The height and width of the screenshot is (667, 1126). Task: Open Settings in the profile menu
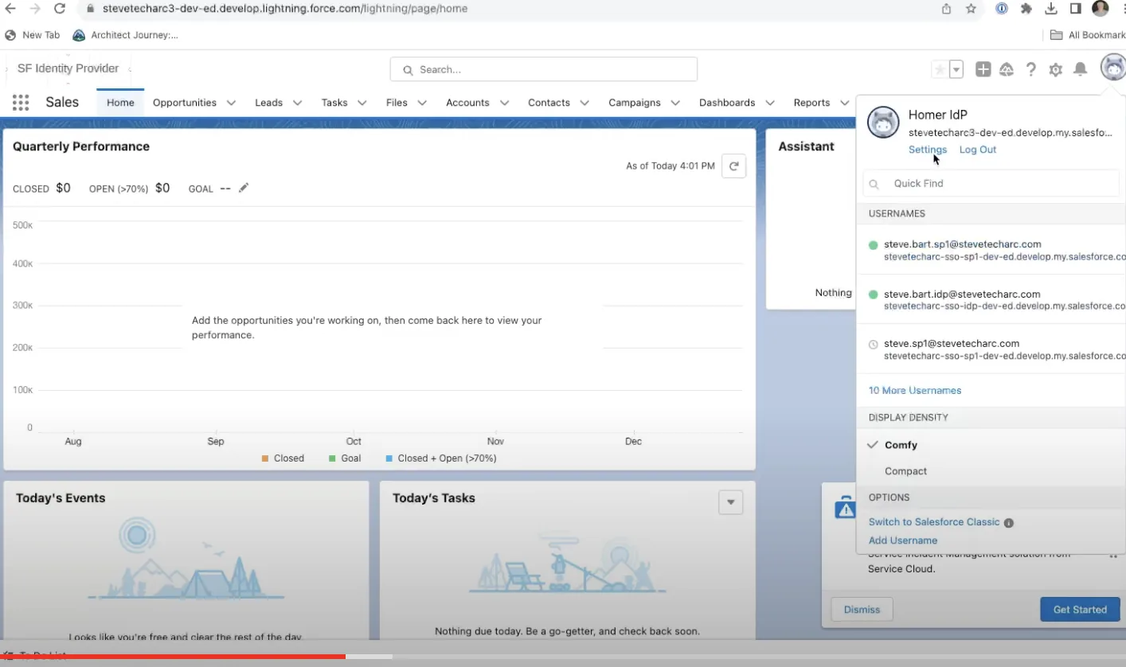point(928,150)
